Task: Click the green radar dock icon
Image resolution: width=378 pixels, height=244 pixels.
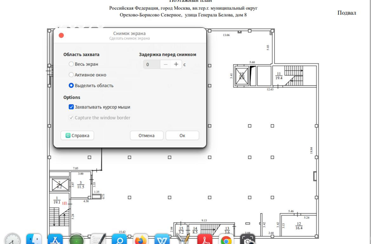Action: [x=76, y=239]
